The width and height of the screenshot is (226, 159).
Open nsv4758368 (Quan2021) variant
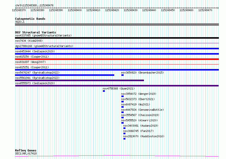119,88
